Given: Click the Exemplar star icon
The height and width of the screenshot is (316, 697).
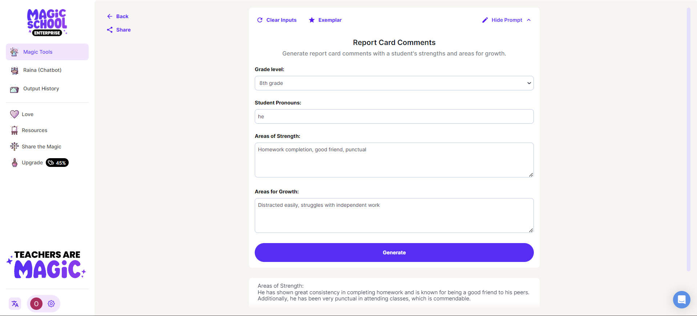Looking at the screenshot, I should coord(311,20).
